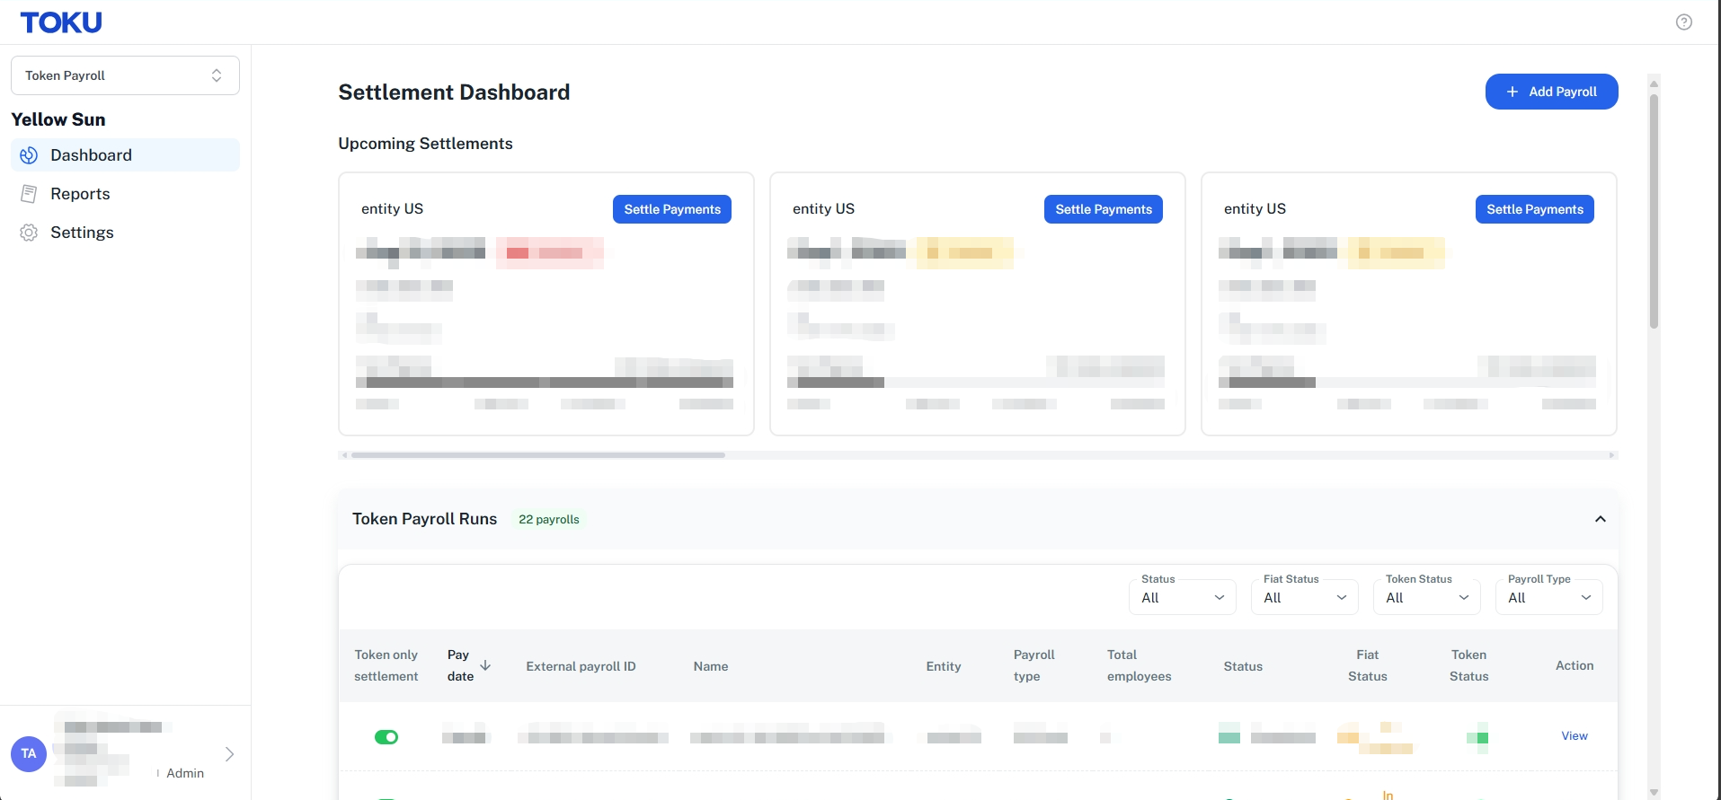This screenshot has width=1721, height=800.
Task: Open the Token Payroll product selector
Action: click(x=125, y=75)
